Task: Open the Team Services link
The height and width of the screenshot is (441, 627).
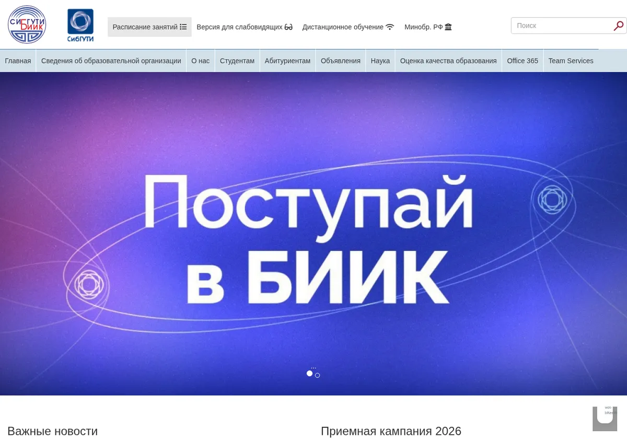Action: click(571, 61)
